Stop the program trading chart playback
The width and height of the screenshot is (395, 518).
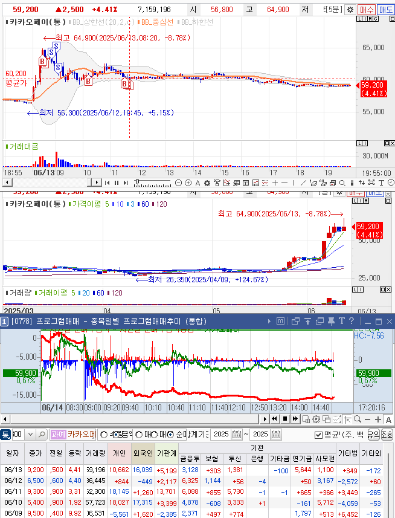[x=285, y=419]
